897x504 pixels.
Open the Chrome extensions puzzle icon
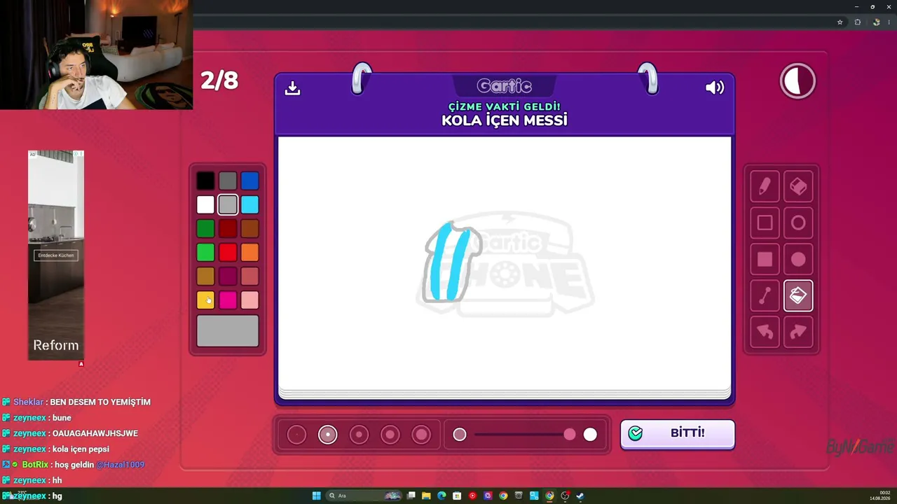[857, 22]
